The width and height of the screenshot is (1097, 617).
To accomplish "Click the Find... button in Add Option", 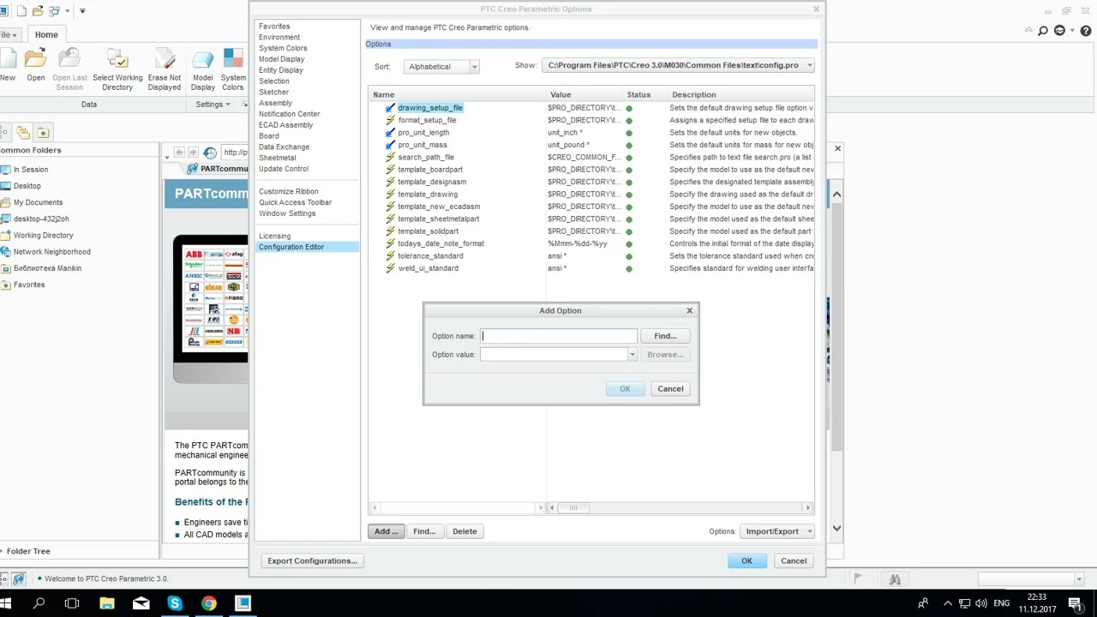I will [x=665, y=336].
